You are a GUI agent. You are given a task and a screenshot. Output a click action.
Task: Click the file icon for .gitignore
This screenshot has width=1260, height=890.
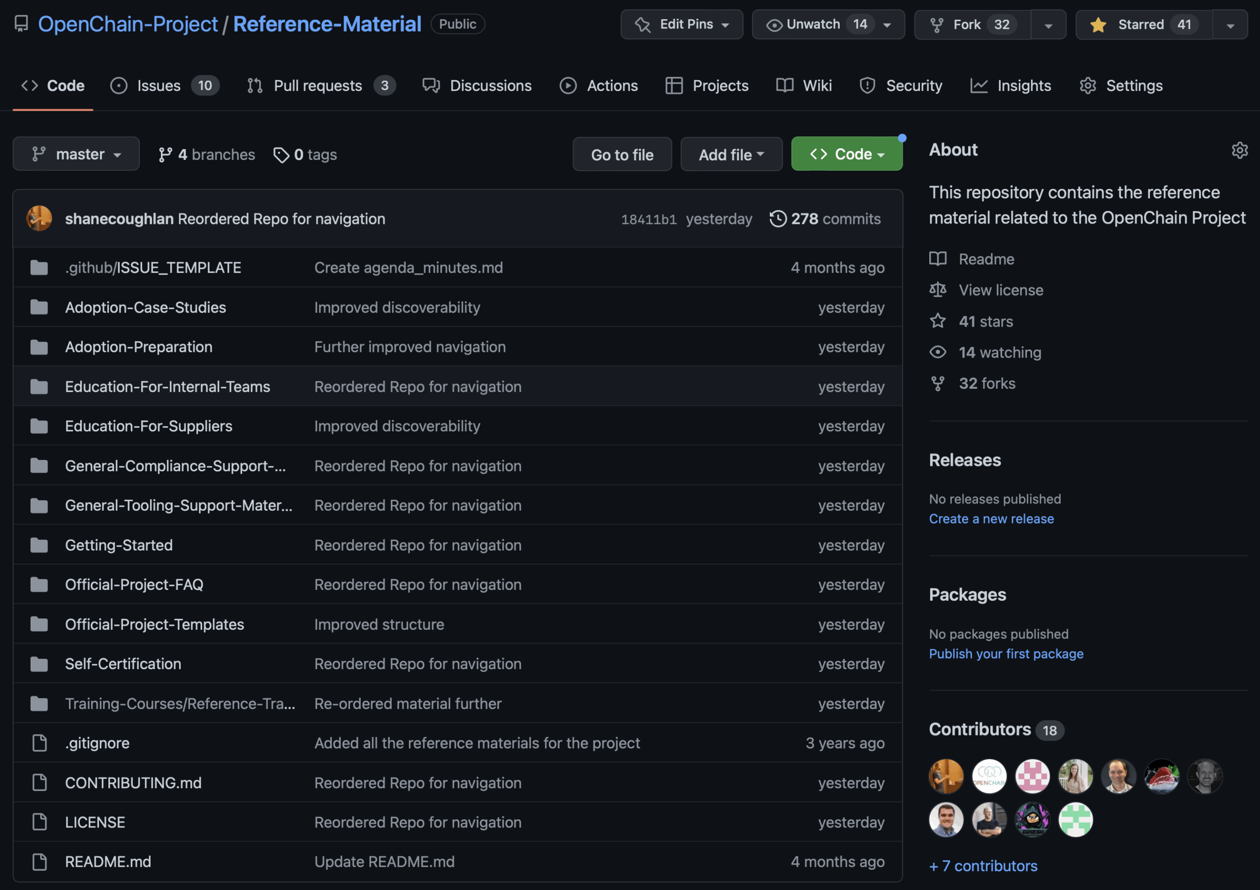[39, 743]
